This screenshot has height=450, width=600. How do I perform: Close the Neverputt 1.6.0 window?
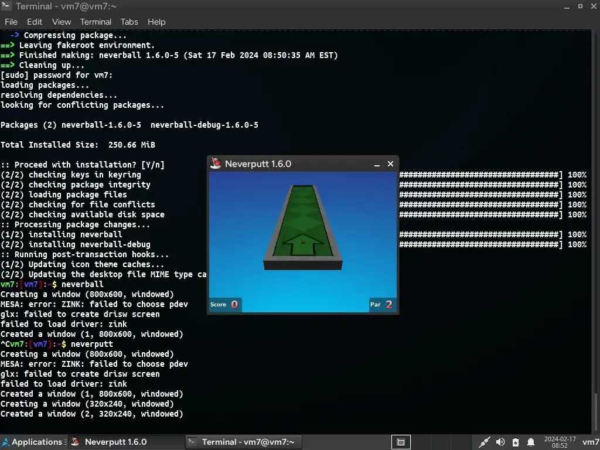[390, 164]
